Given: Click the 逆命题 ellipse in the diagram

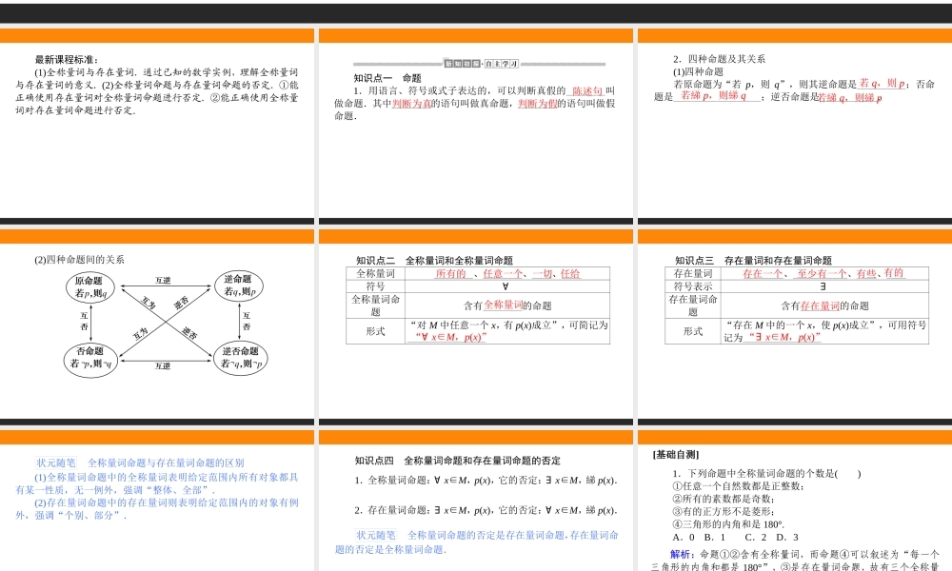Looking at the screenshot, I should [239, 285].
